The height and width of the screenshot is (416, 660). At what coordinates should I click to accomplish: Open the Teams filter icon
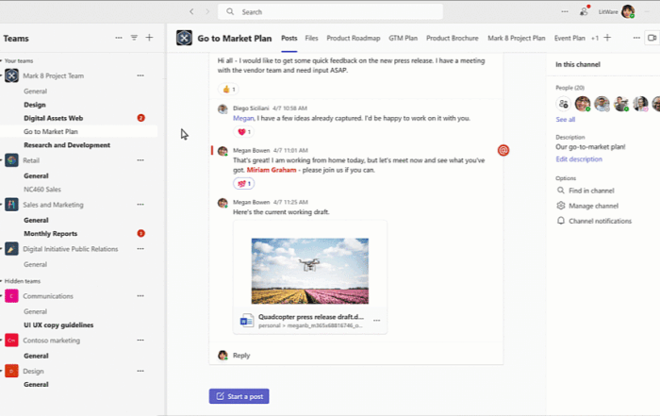pos(134,38)
